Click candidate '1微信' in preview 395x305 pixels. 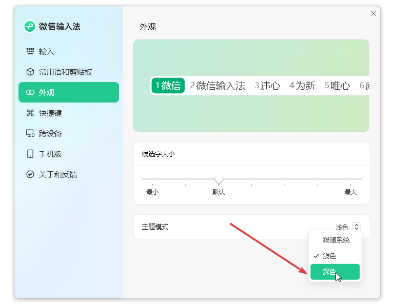coord(168,86)
